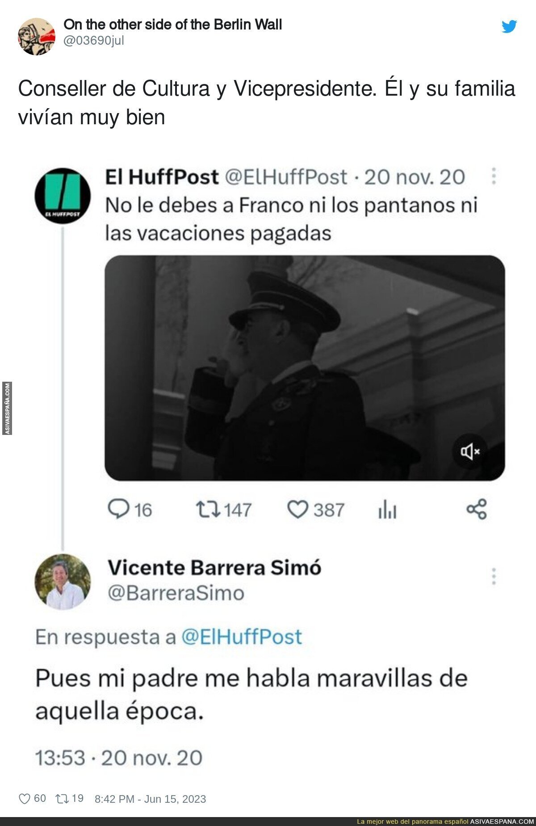This screenshot has width=536, height=826.
Task: Open Vicente Barrera Simó's profile photo
Action: pyautogui.click(x=63, y=582)
